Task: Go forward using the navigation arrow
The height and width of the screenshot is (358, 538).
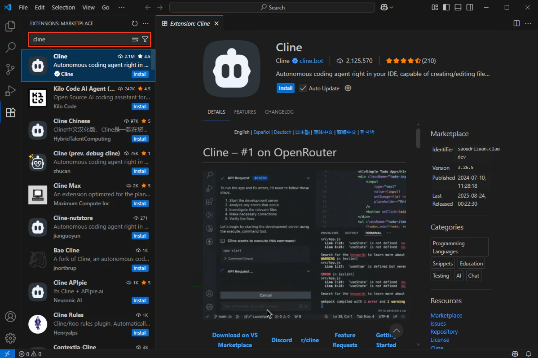Action: (160, 7)
